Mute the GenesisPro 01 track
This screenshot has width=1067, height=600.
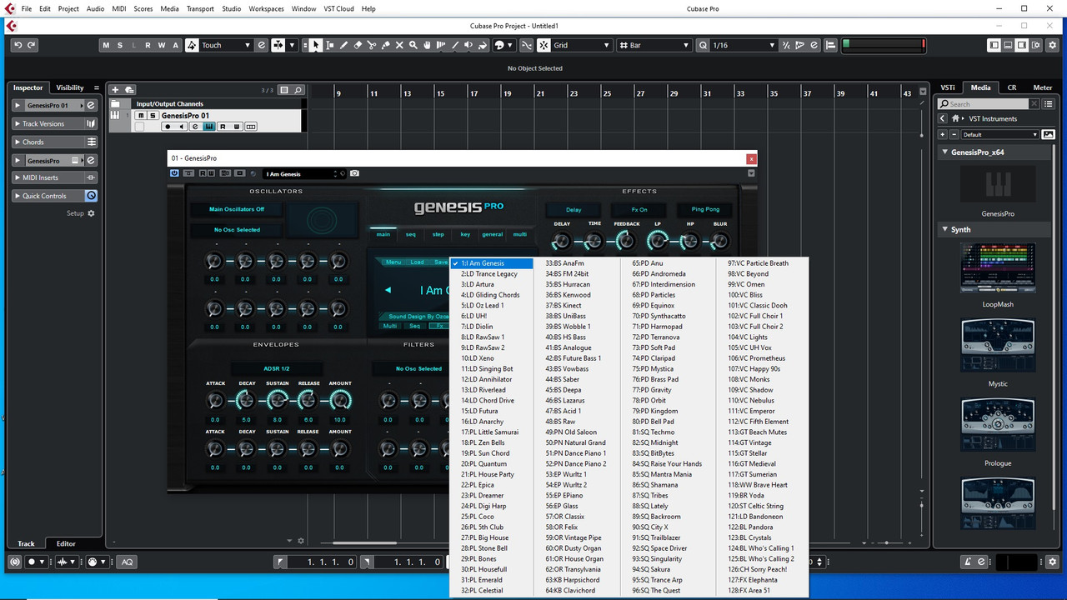(x=141, y=116)
